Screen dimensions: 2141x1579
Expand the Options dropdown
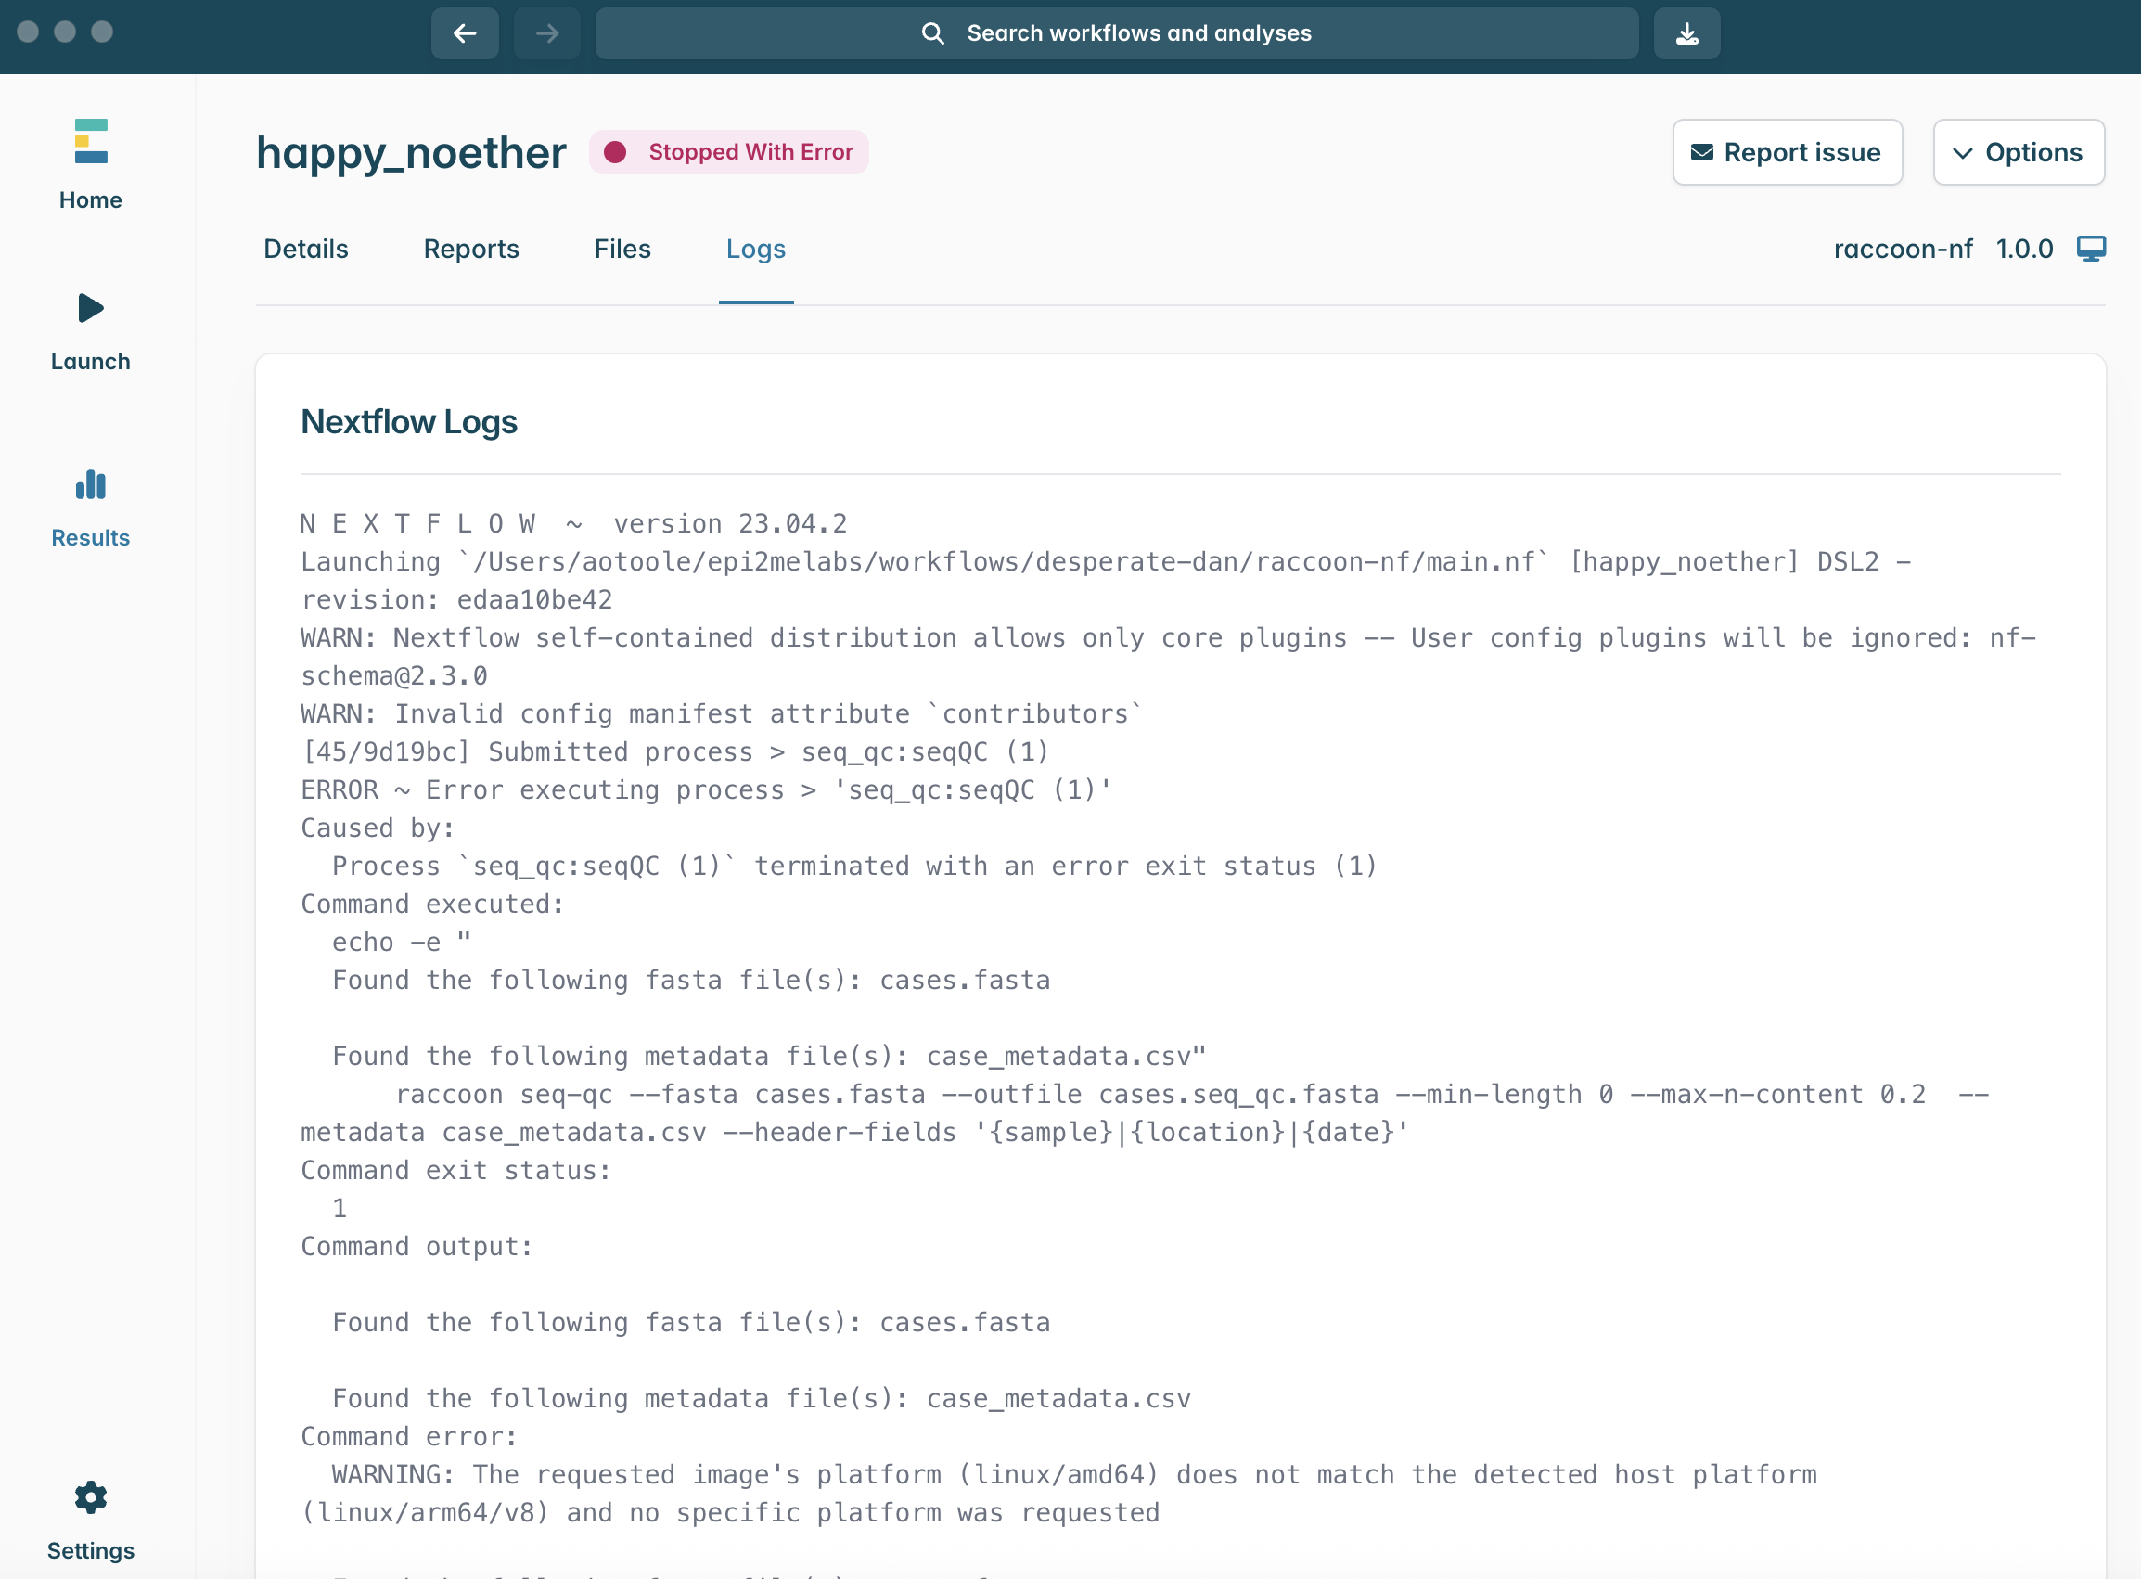coord(2018,152)
